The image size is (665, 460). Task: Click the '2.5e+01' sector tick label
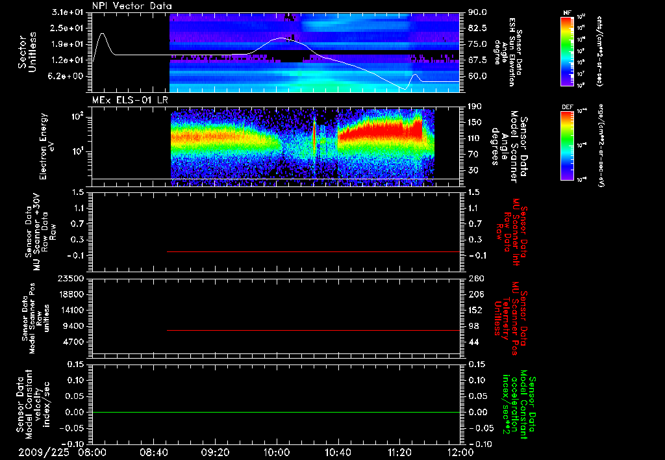coord(68,28)
